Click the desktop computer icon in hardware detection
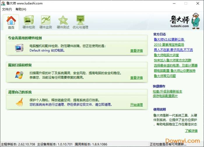The width and height of the screenshot is (204, 147). (19, 48)
